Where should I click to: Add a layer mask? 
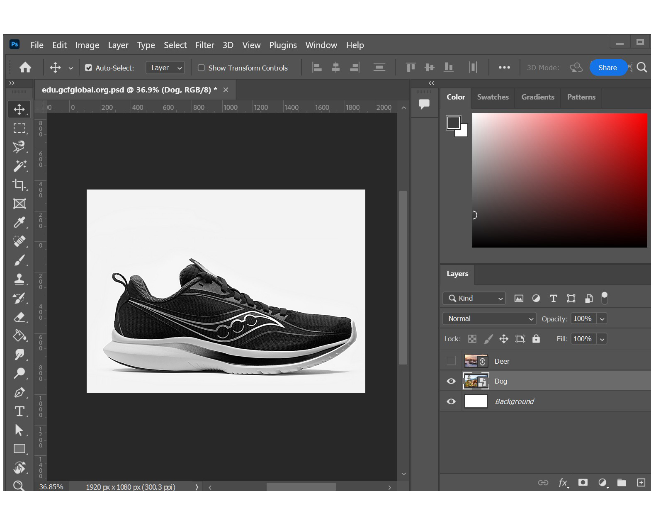pos(583,482)
